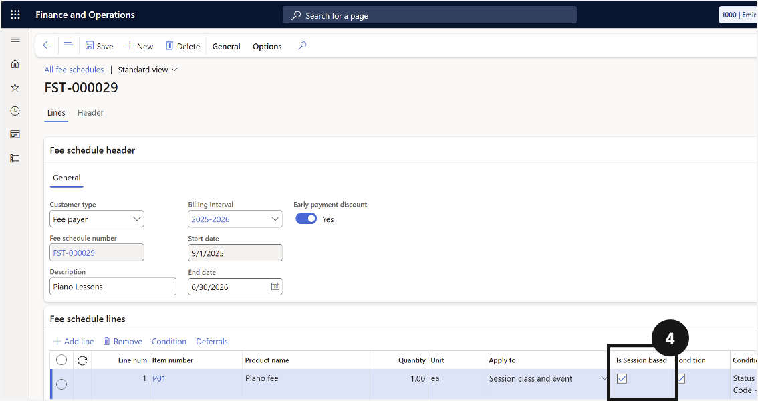Click the Fee schedule lines section title
The height and width of the screenshot is (401, 758).
coord(88,319)
